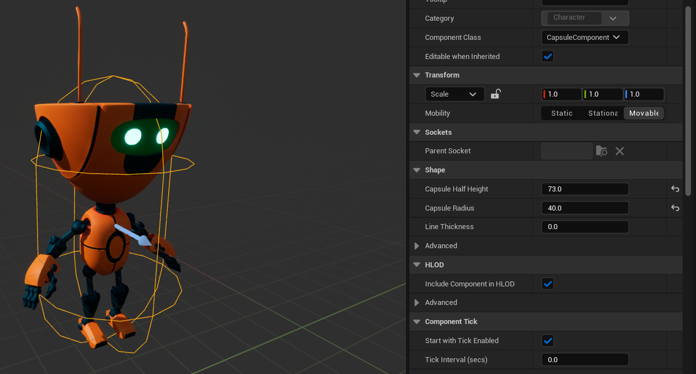Uncheck Editable when Inherited
Image resolution: width=696 pixels, height=374 pixels.
point(548,56)
